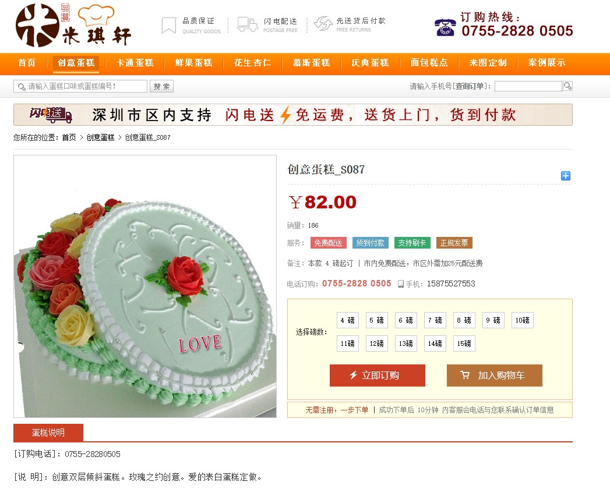The width and height of the screenshot is (610, 489).
Task: Click the 米琪轩 logo
Action: click(x=73, y=26)
